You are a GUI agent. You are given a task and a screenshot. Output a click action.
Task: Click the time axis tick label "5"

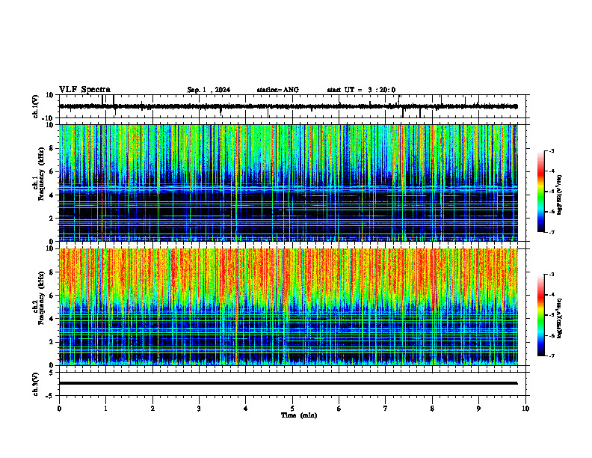(x=292, y=409)
